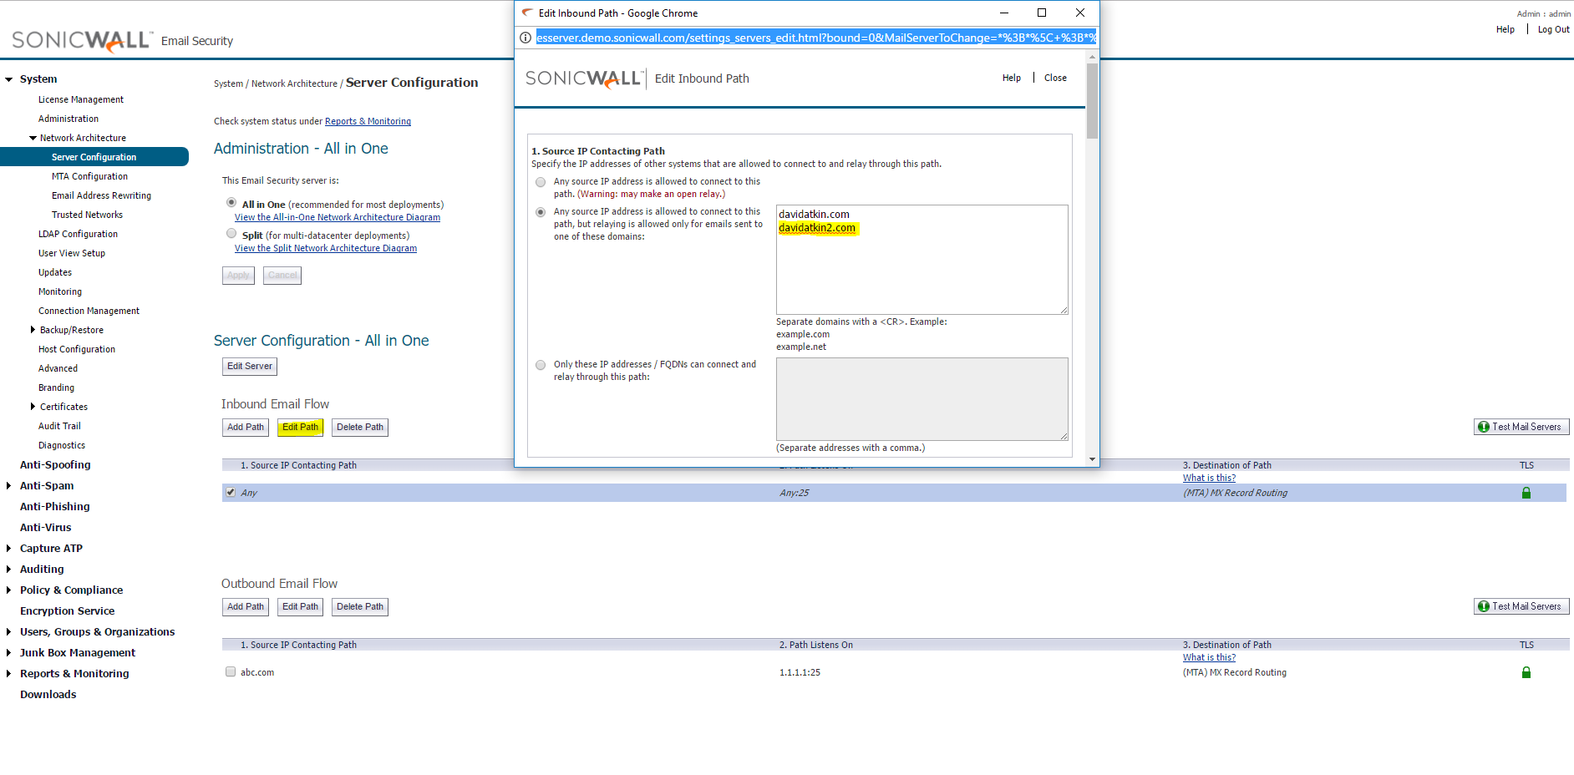Image resolution: width=1574 pixels, height=775 pixels.
Task: View the All-in-One Network Architecture Diagram
Action: (x=338, y=217)
